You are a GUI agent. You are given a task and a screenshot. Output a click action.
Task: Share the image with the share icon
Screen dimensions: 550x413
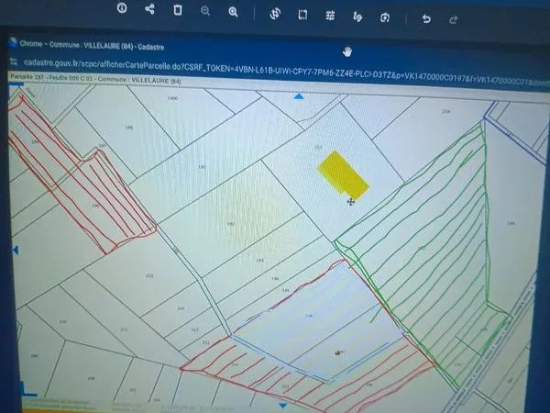[x=149, y=9]
